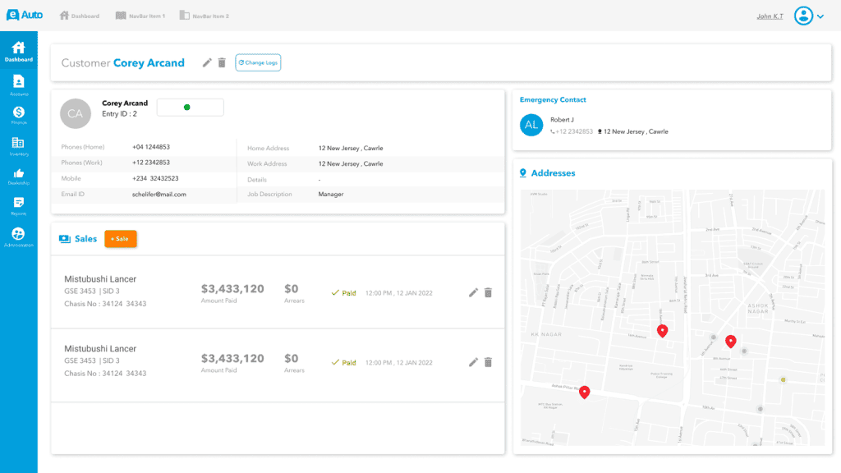Open the Accounts sidebar section

point(19,85)
